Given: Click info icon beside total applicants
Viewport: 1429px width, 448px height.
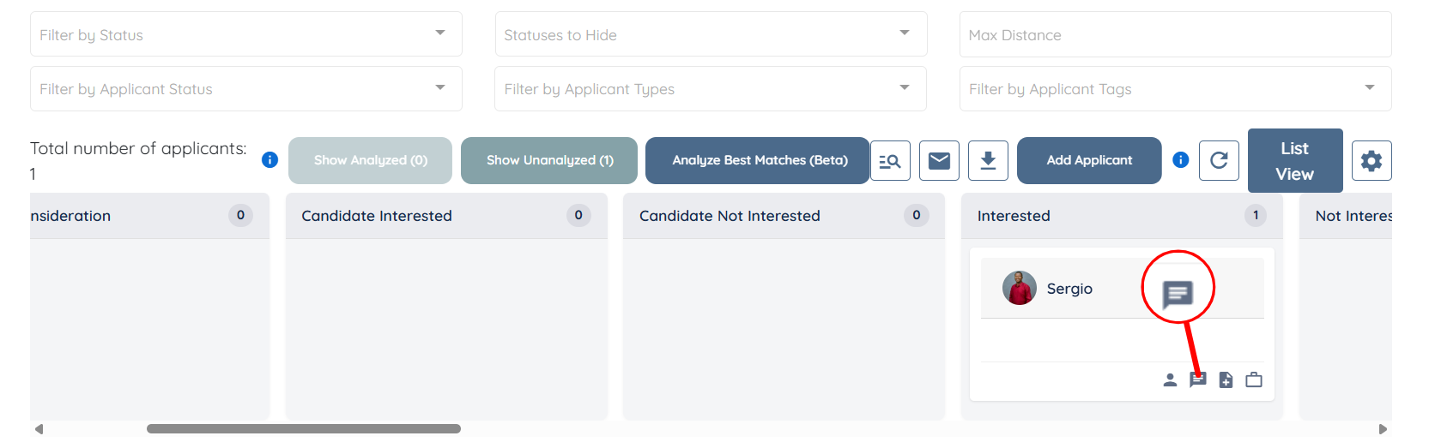Looking at the screenshot, I should [269, 160].
